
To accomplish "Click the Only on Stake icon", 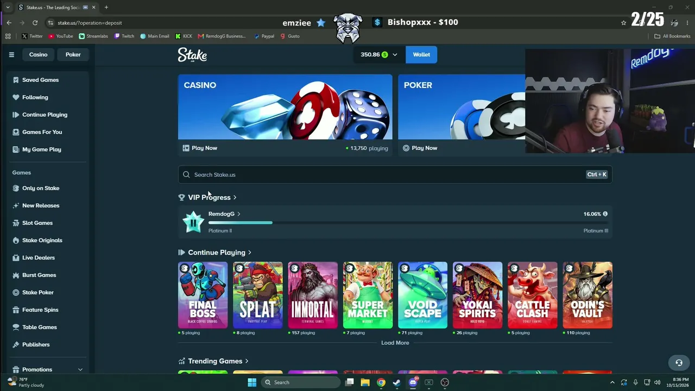I will coord(16,188).
